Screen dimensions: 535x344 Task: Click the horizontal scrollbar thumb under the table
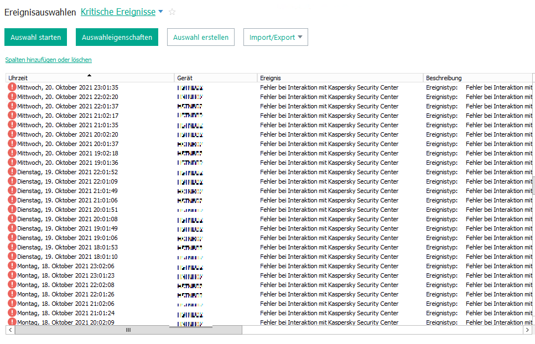coord(128,330)
